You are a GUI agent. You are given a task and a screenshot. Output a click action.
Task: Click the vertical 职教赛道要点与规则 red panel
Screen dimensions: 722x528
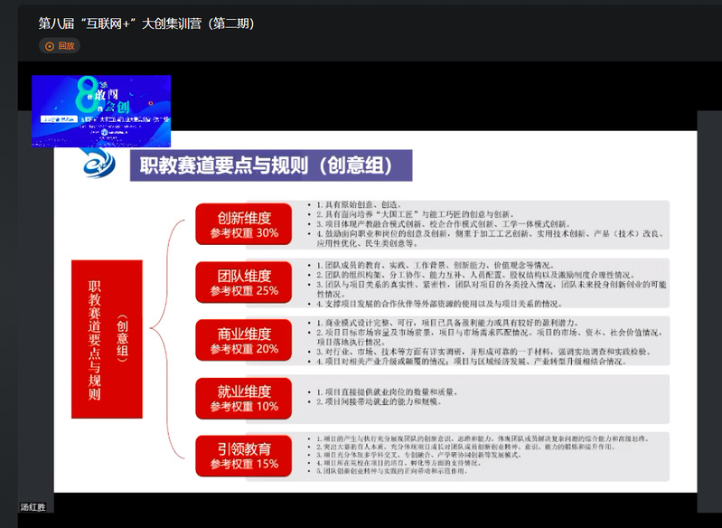point(107,339)
